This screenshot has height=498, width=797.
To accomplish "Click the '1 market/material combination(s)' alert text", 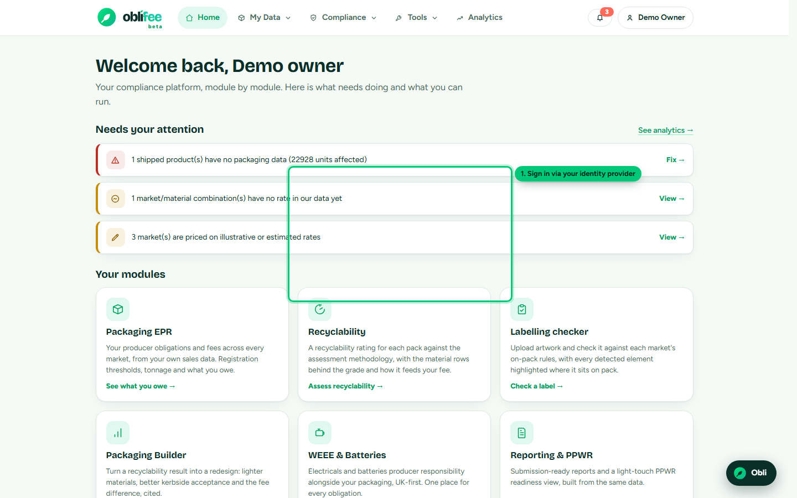I will (237, 199).
